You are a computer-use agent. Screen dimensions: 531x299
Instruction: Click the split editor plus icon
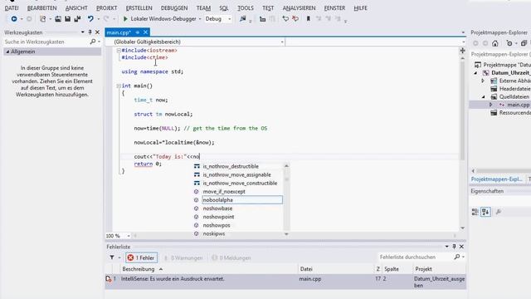462,51
